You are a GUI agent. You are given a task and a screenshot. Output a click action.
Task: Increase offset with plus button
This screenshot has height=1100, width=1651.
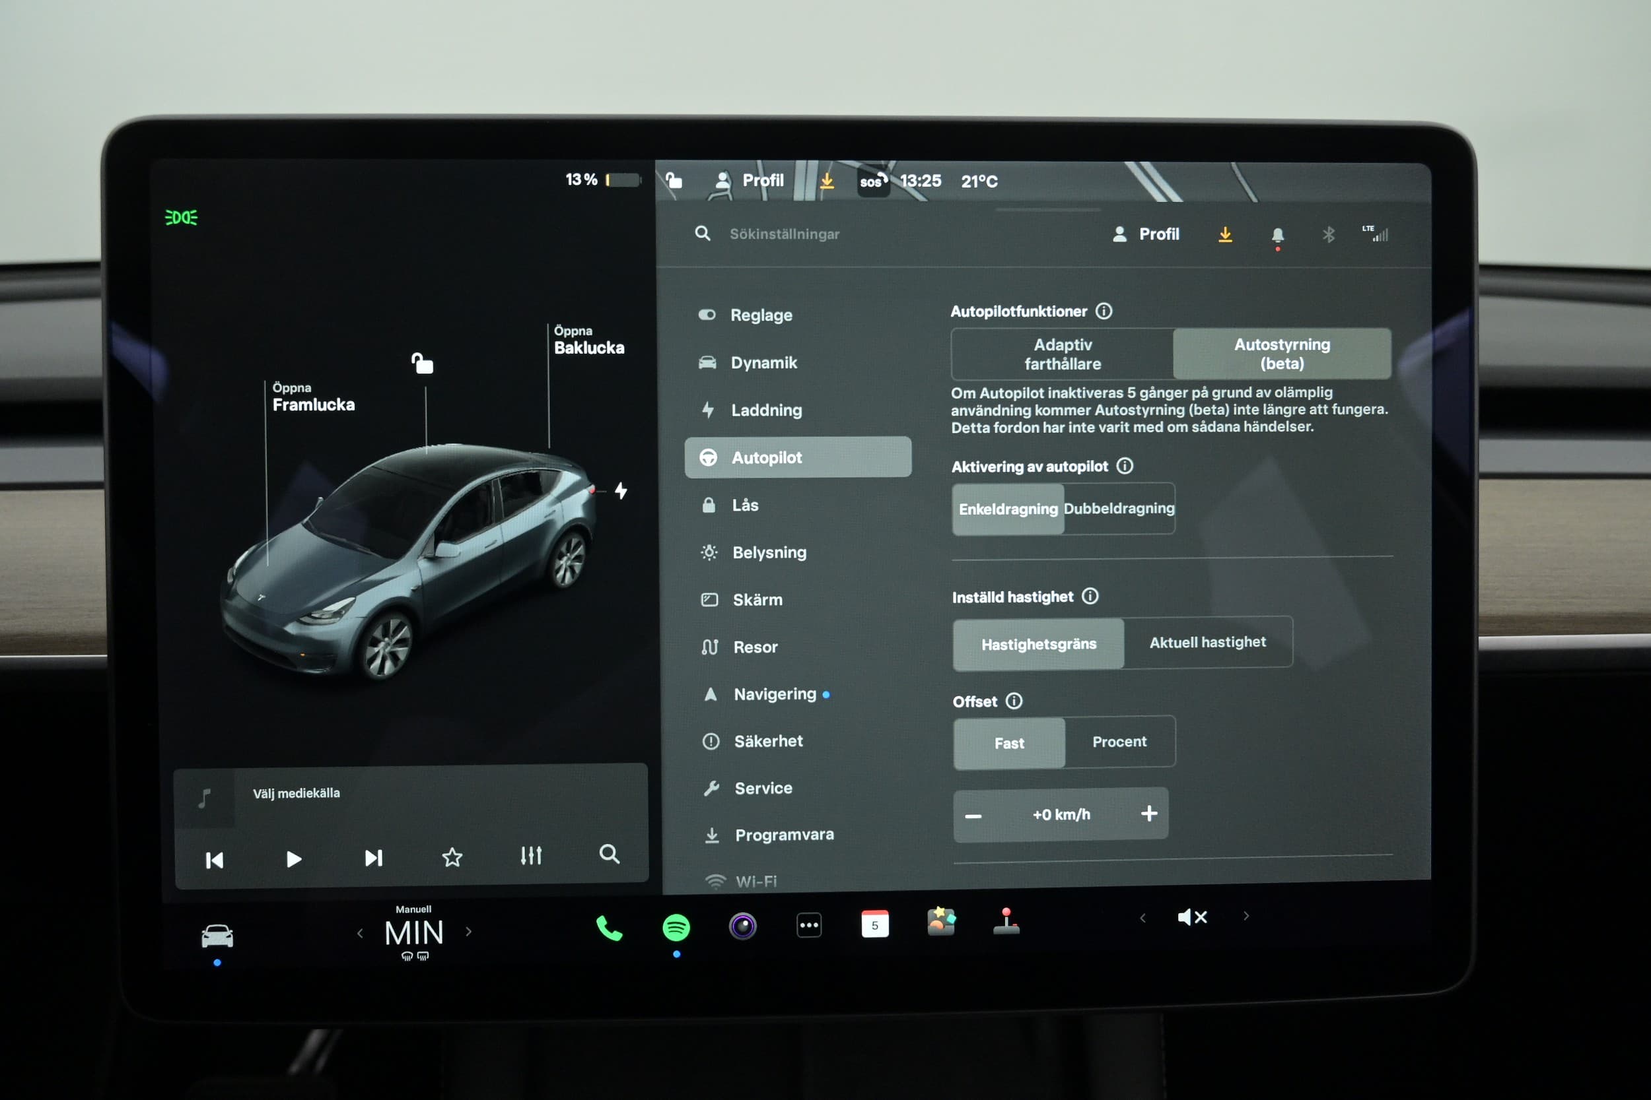click(1149, 813)
